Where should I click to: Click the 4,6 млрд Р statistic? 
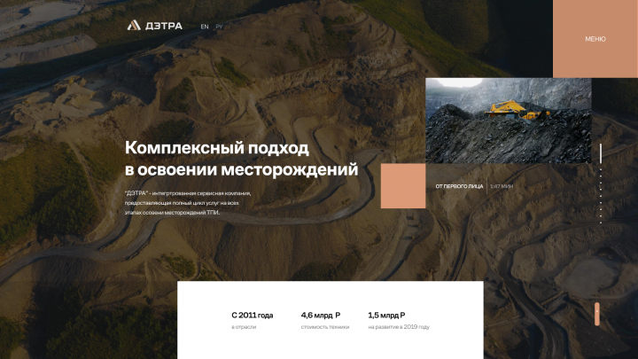321,315
